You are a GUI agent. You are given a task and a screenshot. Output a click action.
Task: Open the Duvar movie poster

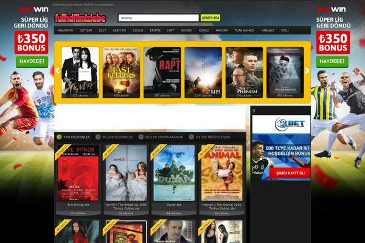[174, 173]
